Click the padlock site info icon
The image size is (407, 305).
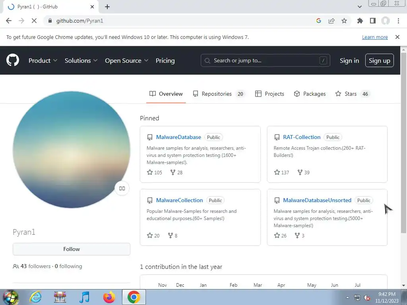[x=50, y=21]
